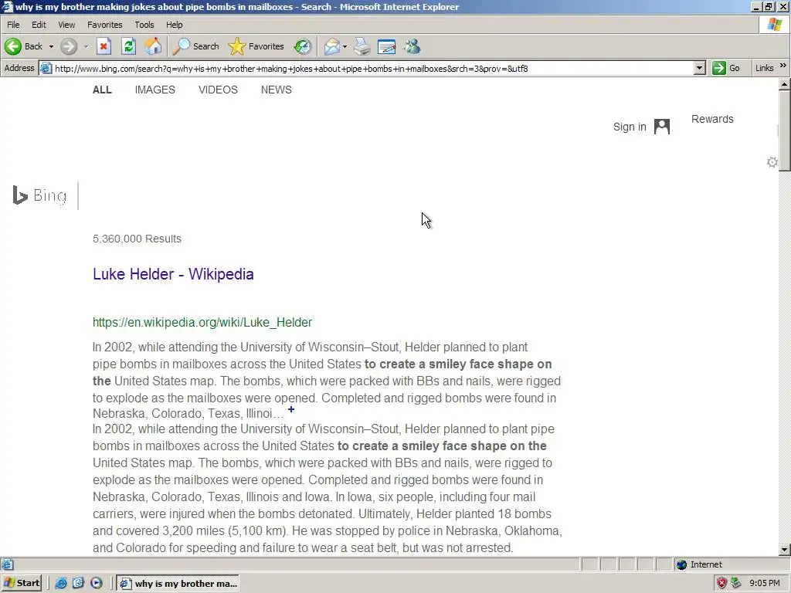Open the View menu
Viewport: 791px width, 593px height.
pyautogui.click(x=66, y=25)
